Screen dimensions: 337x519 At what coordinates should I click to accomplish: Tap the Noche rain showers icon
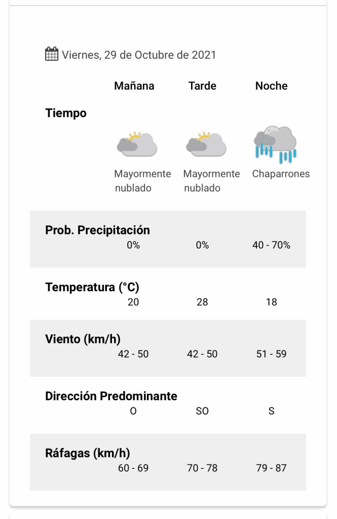pyautogui.click(x=275, y=144)
